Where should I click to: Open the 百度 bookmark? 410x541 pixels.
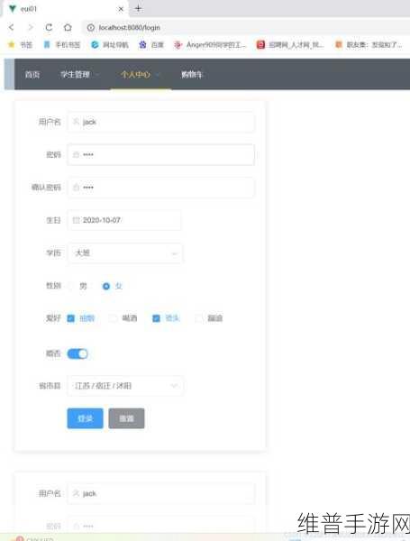click(151, 44)
